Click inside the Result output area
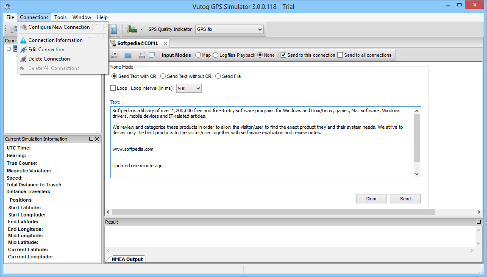This screenshot has height=277, width=487. [290, 236]
